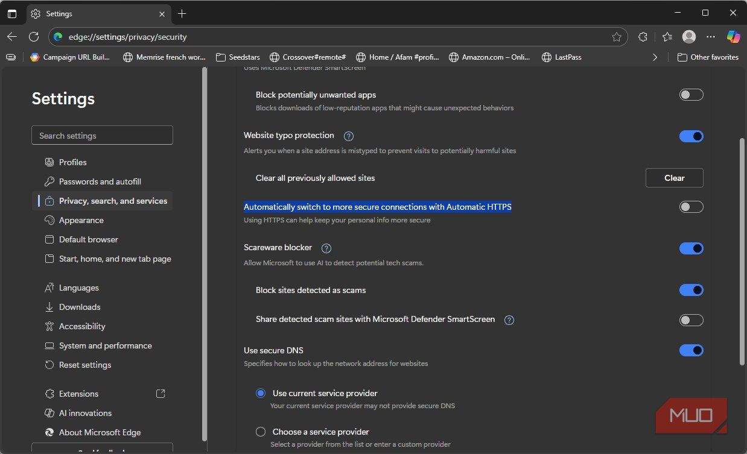Open Downloads settings
747x454 pixels.
[x=102, y=307]
